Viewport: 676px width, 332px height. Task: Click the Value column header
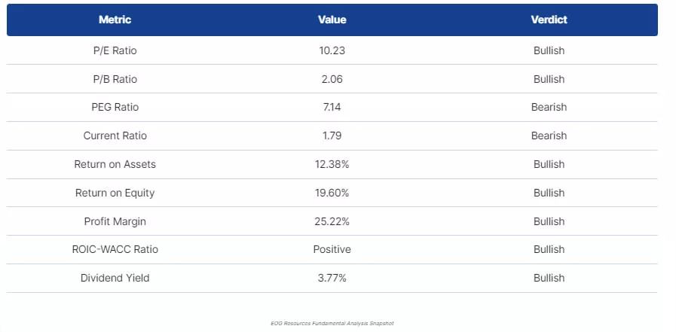point(332,20)
